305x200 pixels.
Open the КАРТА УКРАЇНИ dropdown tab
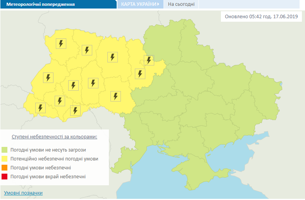(x=140, y=4)
